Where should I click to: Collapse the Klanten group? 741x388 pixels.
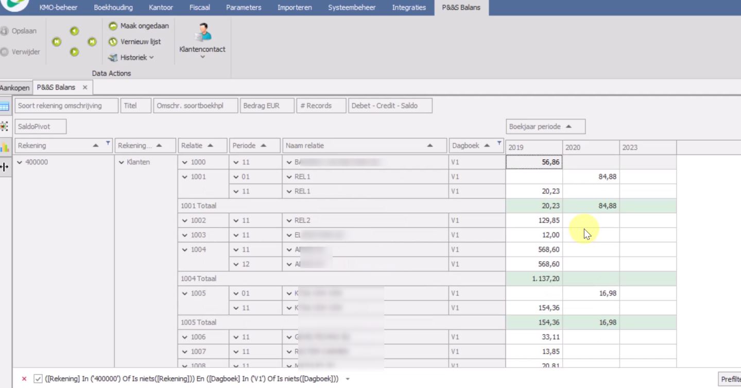(122, 162)
